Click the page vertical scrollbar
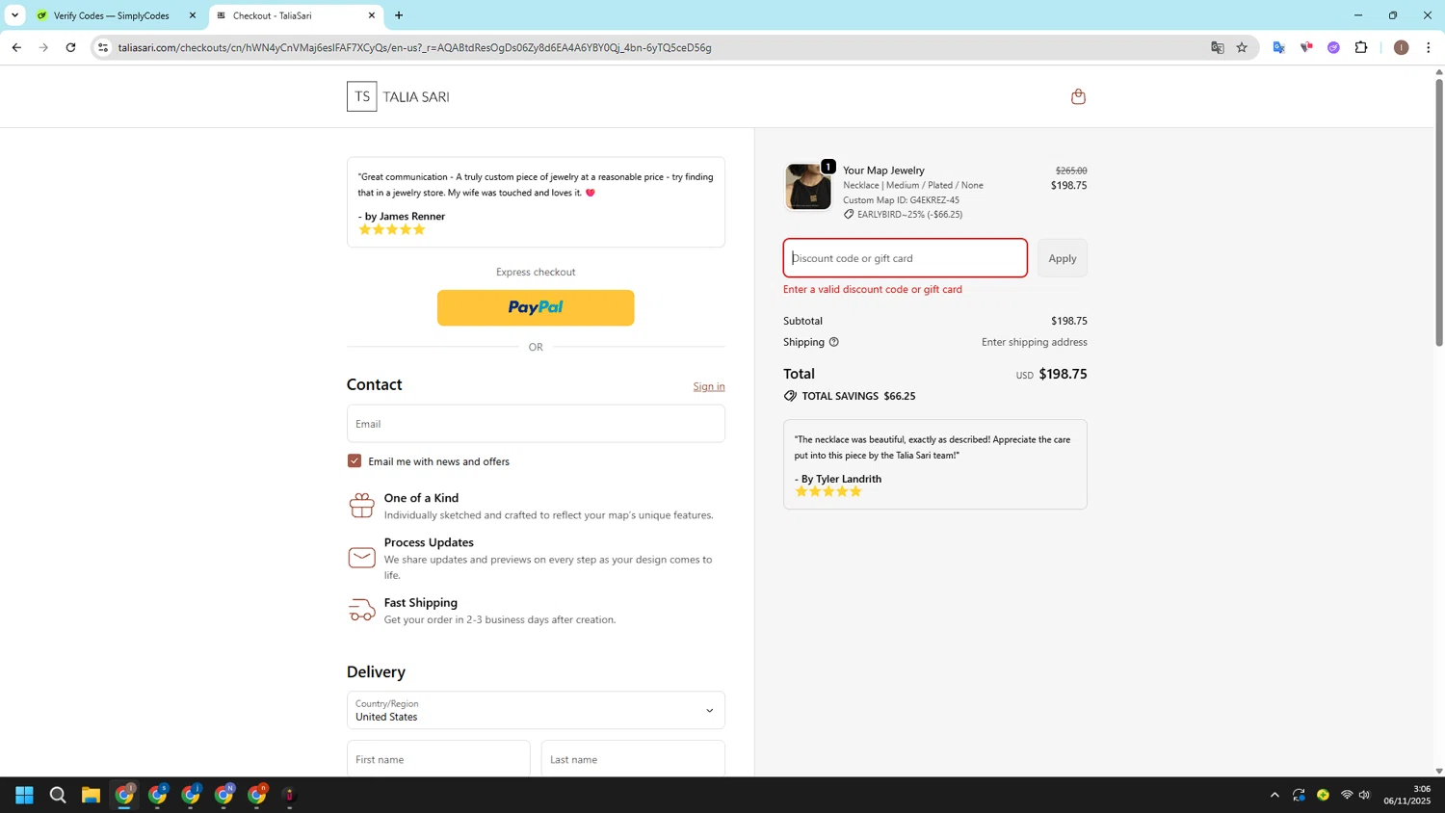Image resolution: width=1445 pixels, height=813 pixels. click(1439, 212)
